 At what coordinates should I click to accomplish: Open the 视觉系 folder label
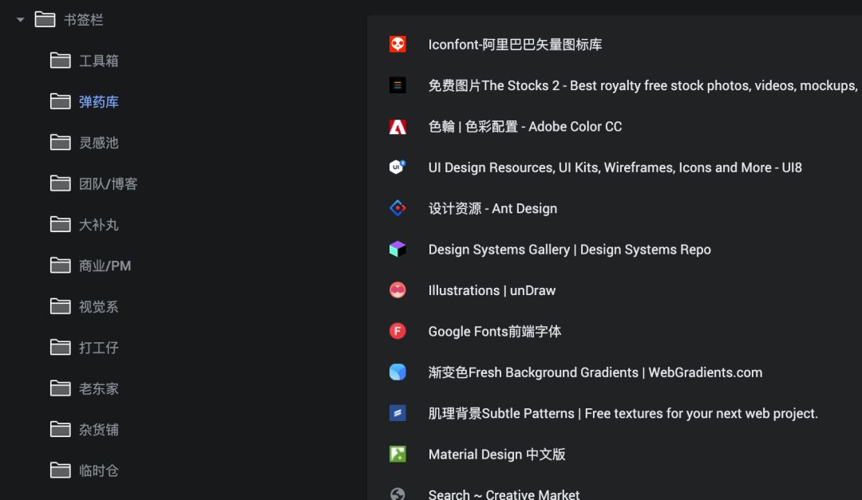click(99, 306)
